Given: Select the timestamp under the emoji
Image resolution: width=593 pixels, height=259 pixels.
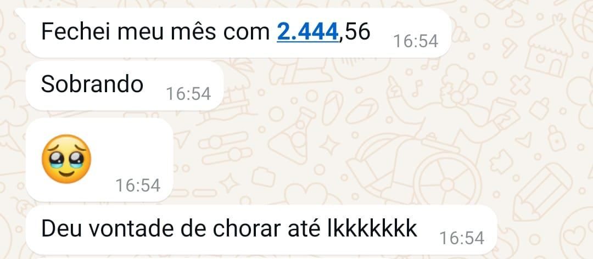Looking at the screenshot, I should [x=138, y=185].
